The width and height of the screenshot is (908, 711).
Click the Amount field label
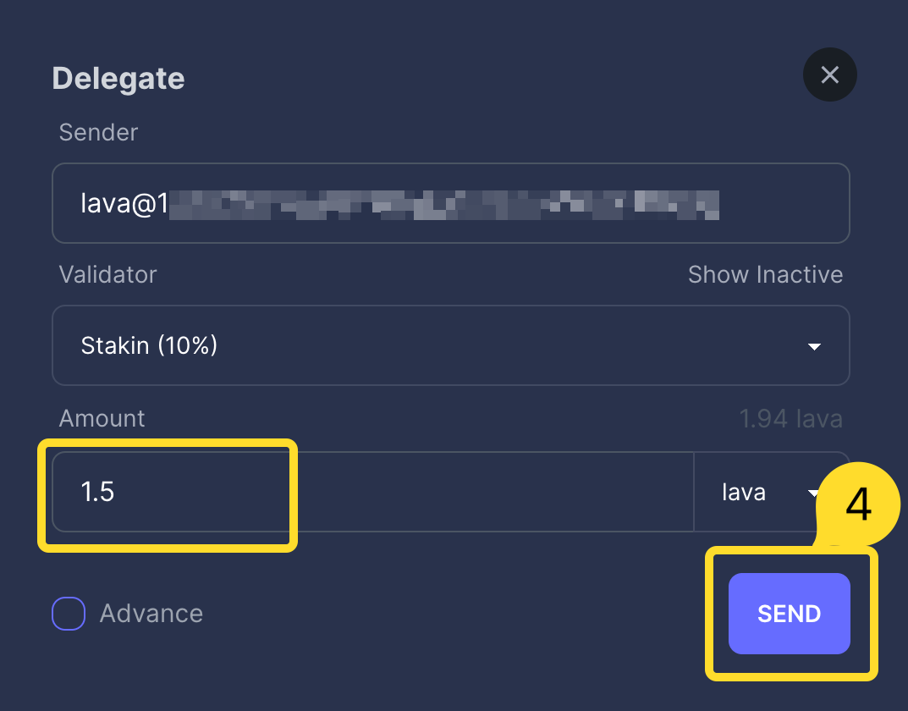point(102,418)
